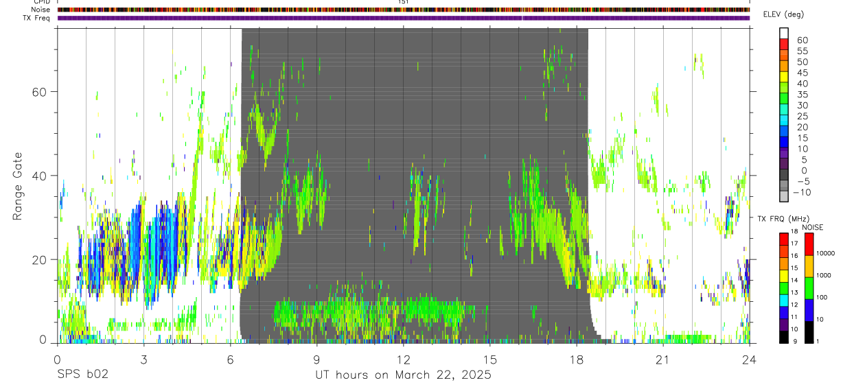Click the 'Range Gate' y-axis title
Screen dimensions: 843x389
(19, 185)
